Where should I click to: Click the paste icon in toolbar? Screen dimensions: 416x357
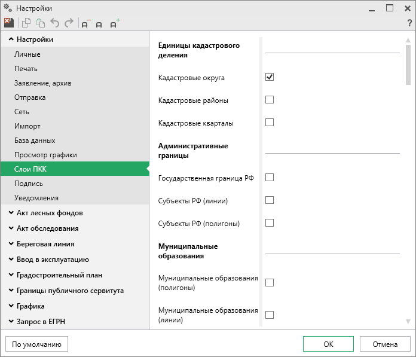pos(41,23)
